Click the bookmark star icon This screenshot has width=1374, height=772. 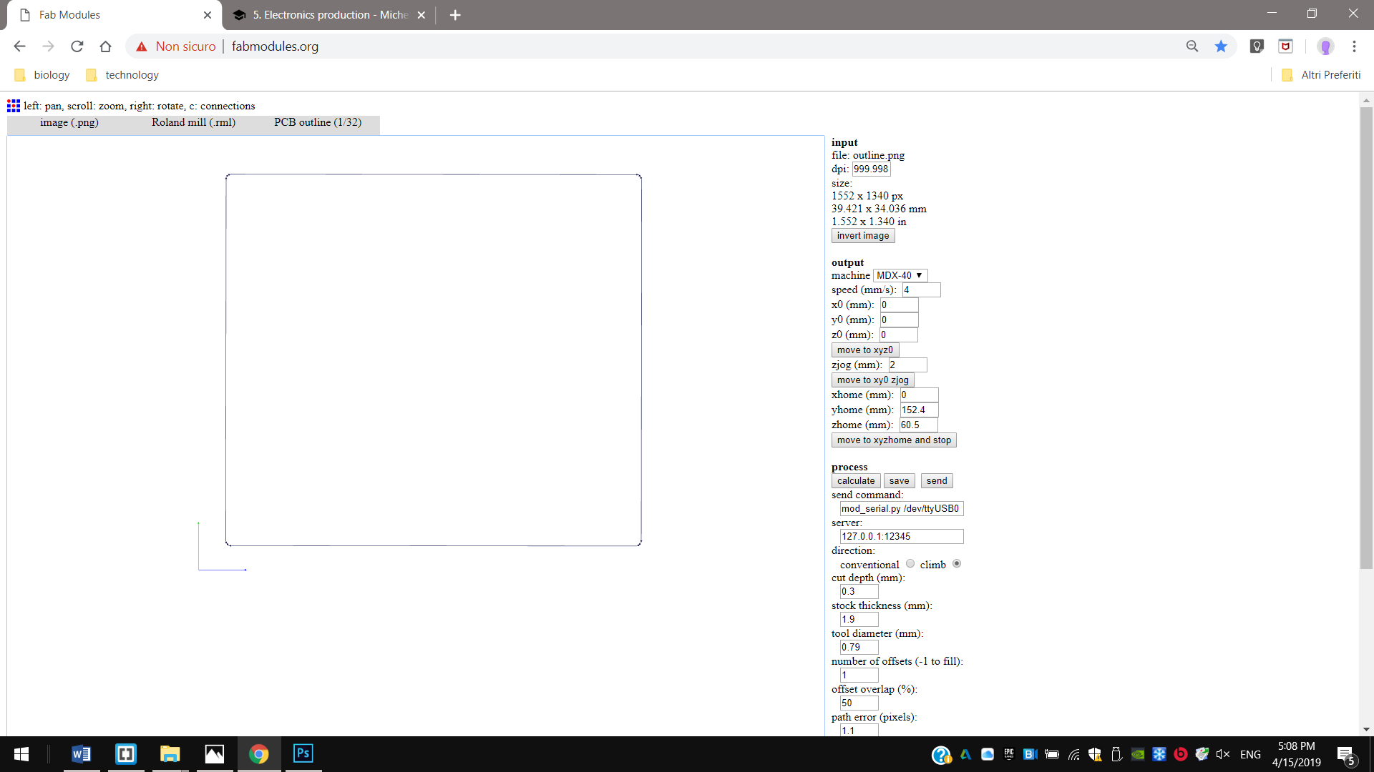point(1221,46)
